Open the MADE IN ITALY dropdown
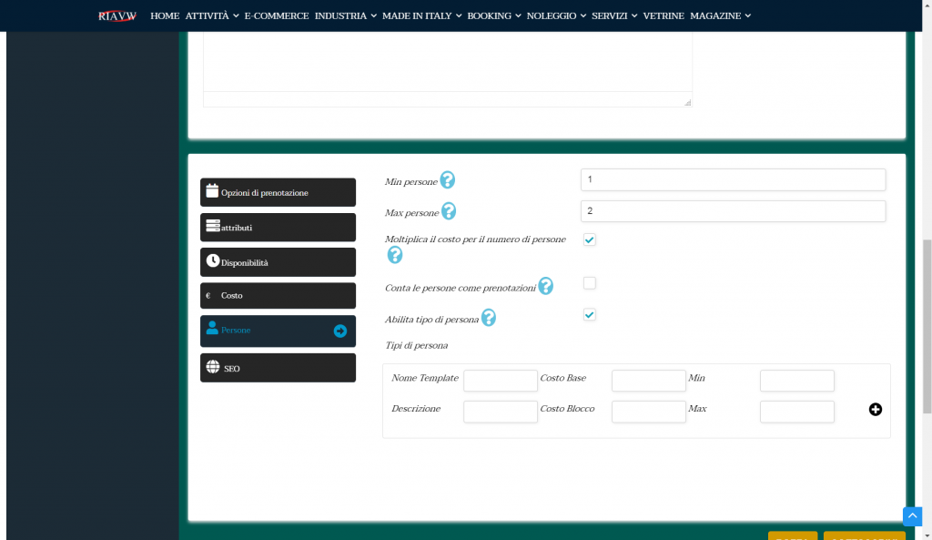This screenshot has height=540, width=932. 421,15
